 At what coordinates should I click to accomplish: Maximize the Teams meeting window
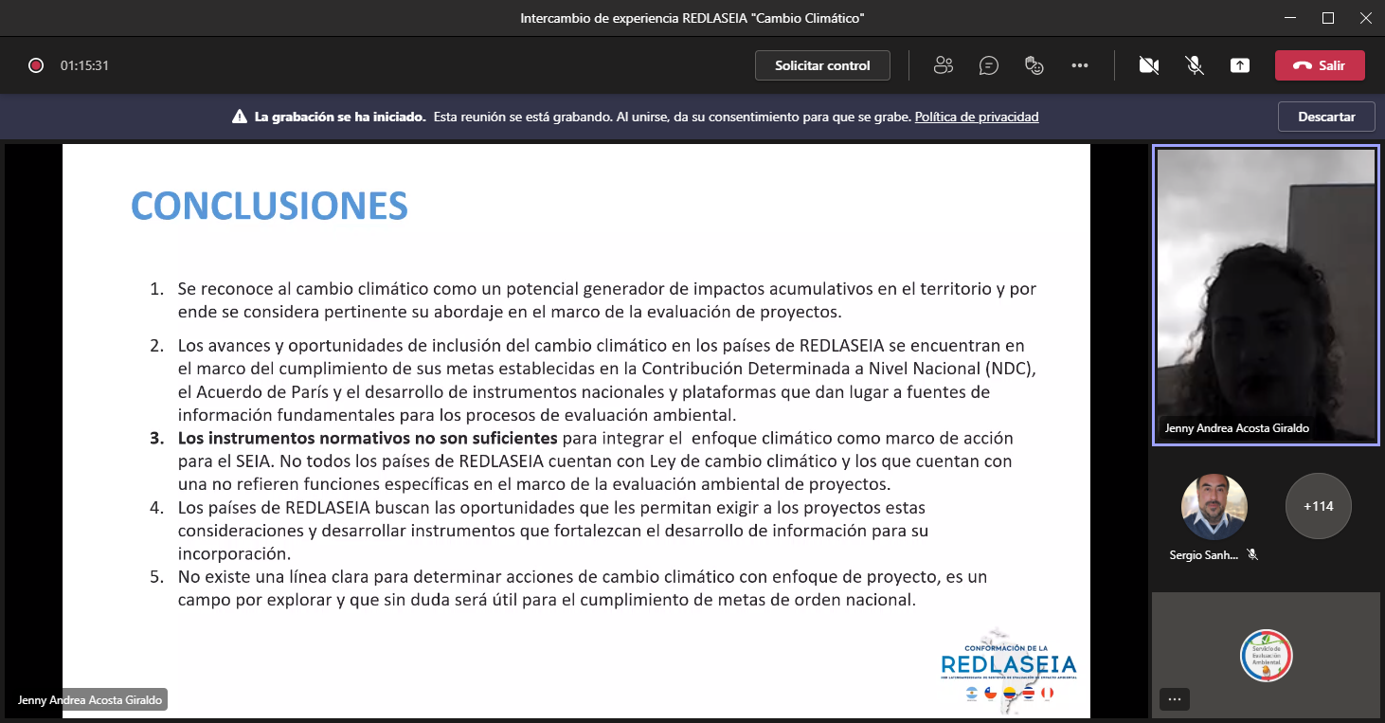[1328, 18]
